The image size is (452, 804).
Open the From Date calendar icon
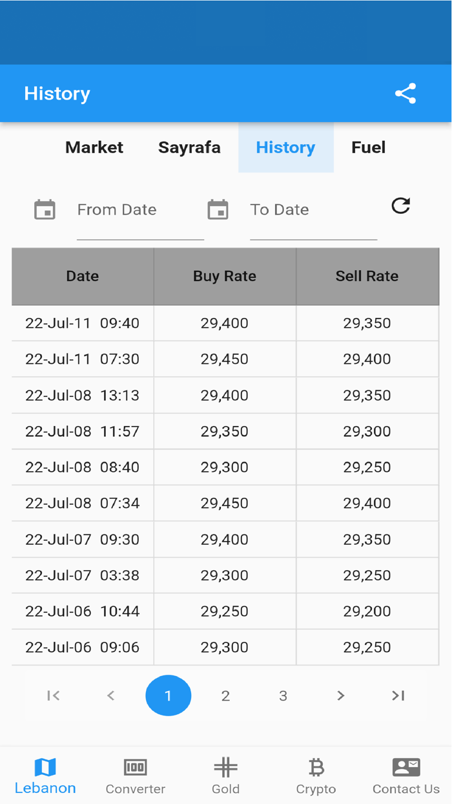tap(44, 209)
